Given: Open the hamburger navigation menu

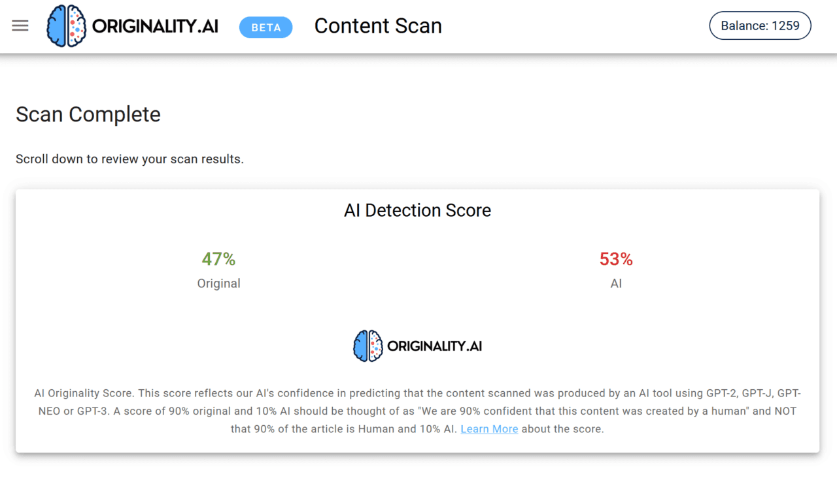Looking at the screenshot, I should 20,26.
